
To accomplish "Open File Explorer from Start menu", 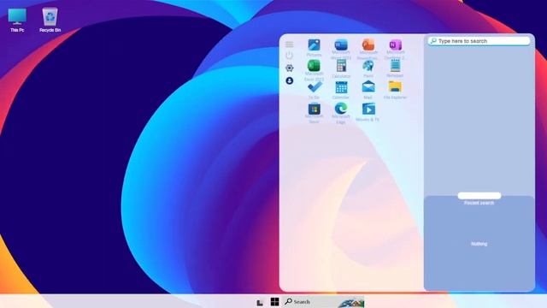I will (395, 90).
